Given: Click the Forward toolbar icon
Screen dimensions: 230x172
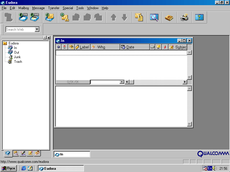Looking at the screenshot, I should [x=98, y=17].
